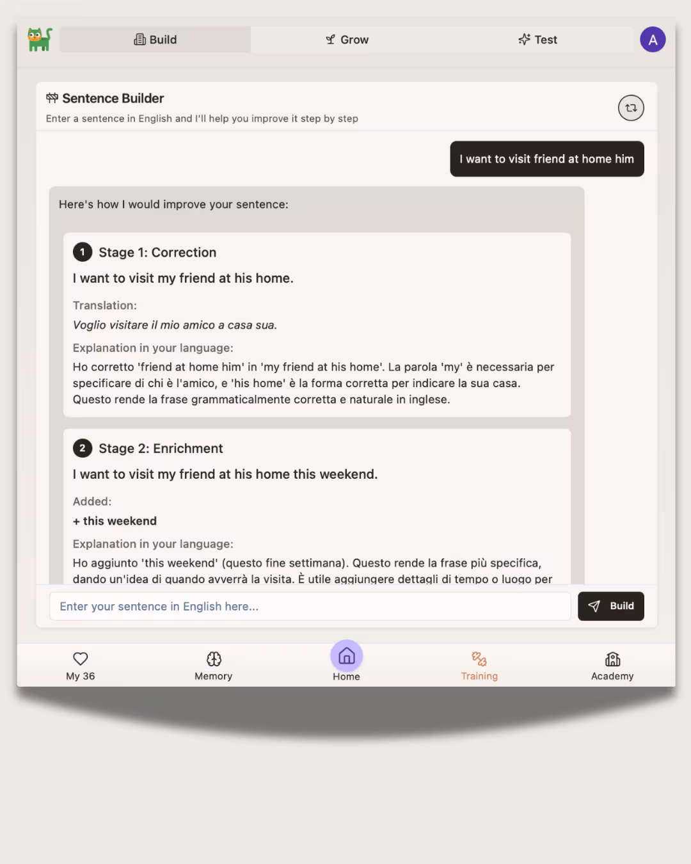Go to Home icon in bottom bar

[347, 656]
